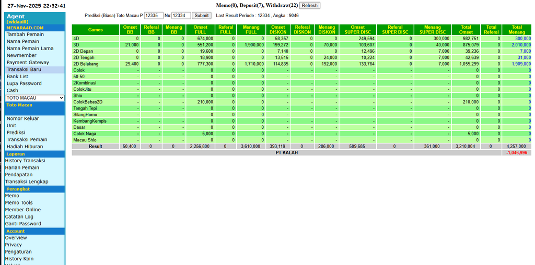Screen dimensions: 535x265
Task: Focus the Toto Macau P period field
Action: [x=154, y=15]
